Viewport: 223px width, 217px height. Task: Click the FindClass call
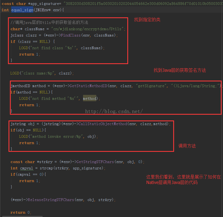71,35
